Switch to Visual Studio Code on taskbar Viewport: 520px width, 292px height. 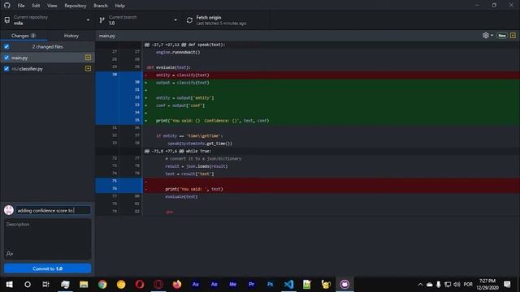point(288,285)
